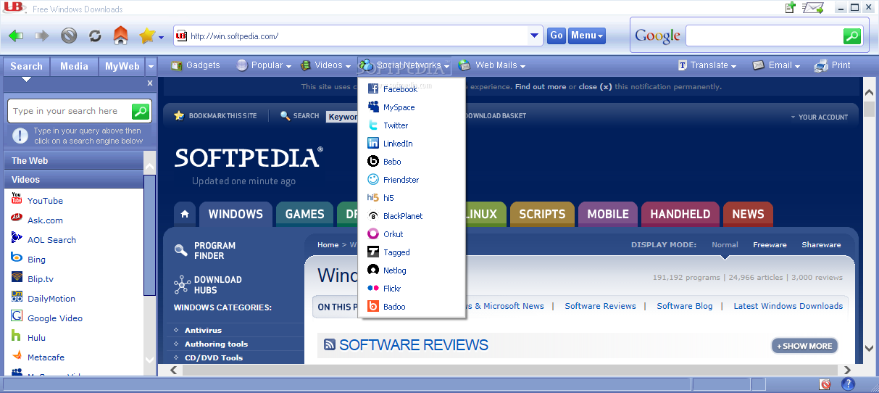This screenshot has height=393, width=879.
Task: Select Bebo from the menu
Action: coord(412,162)
